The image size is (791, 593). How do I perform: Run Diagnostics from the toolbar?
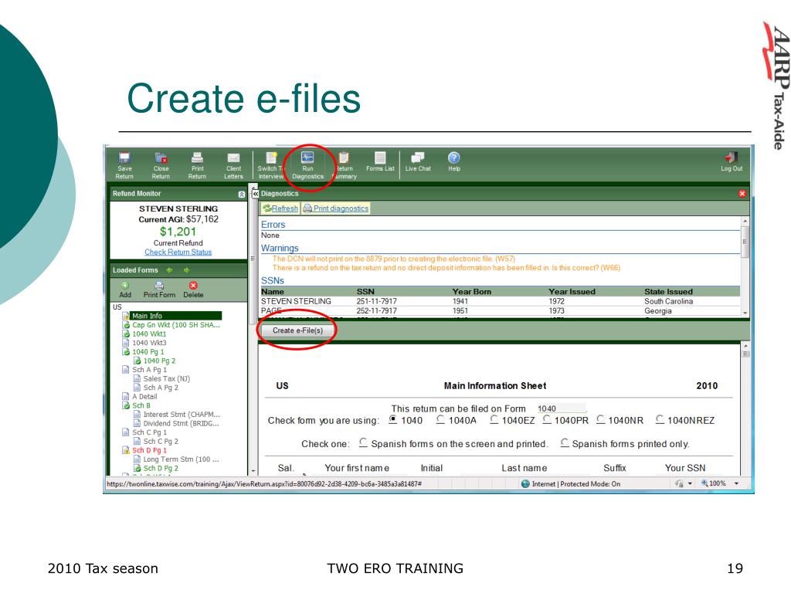tap(307, 165)
